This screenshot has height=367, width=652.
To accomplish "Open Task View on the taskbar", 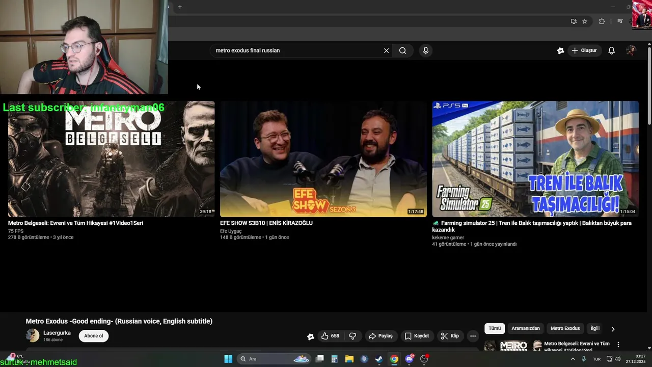I will [x=320, y=359].
